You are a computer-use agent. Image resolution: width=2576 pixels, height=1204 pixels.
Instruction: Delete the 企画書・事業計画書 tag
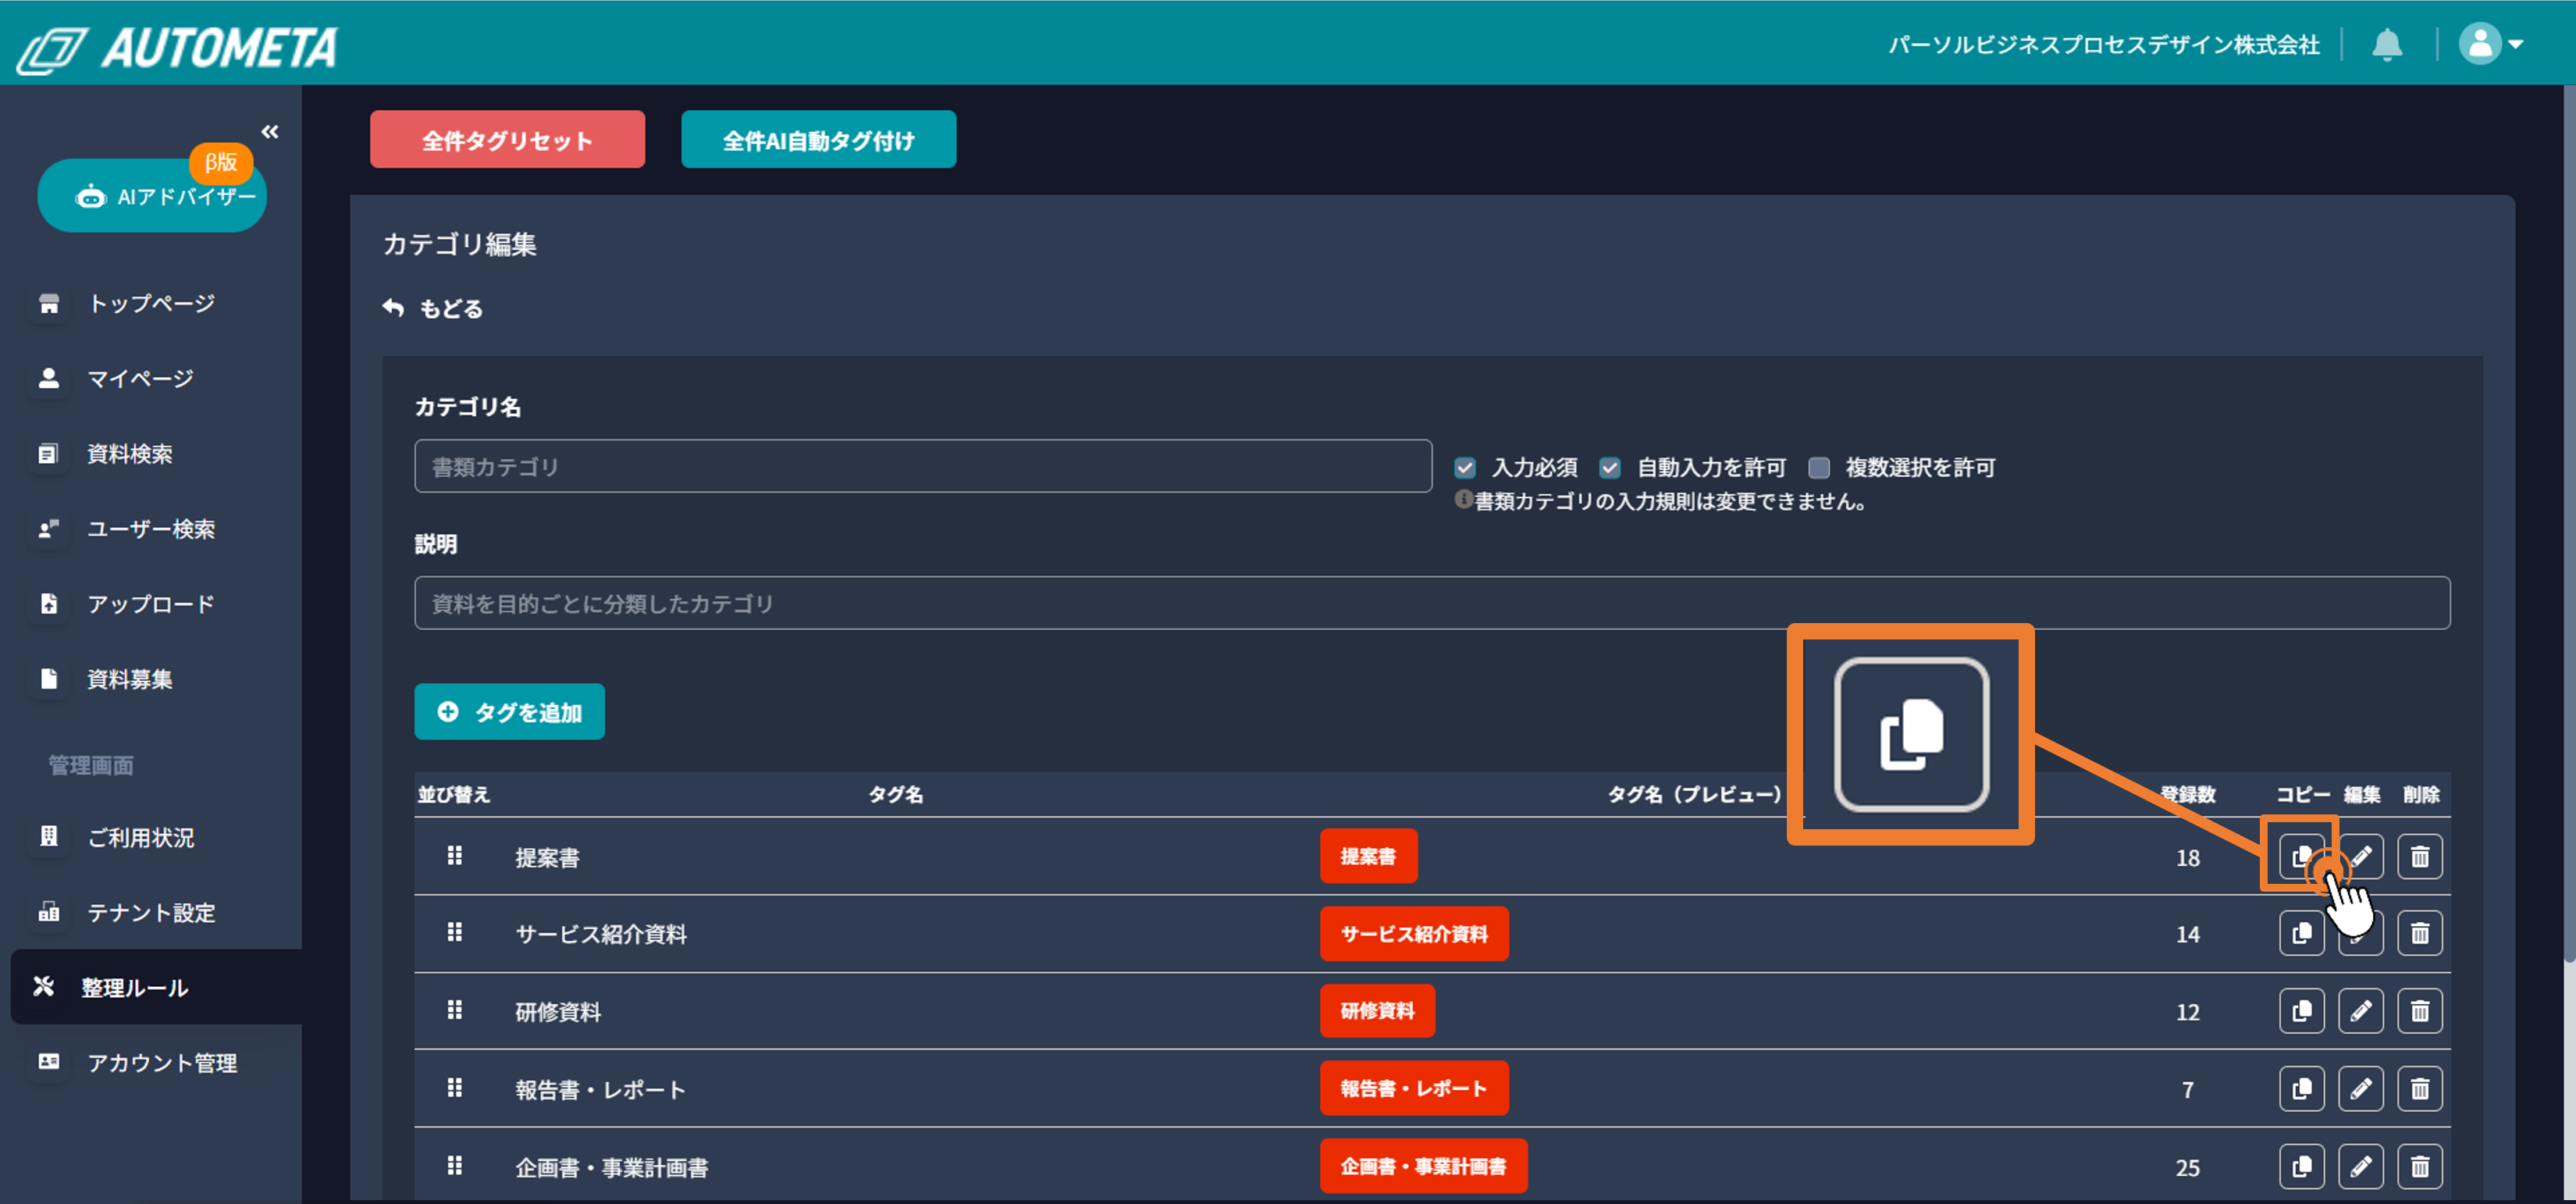pyautogui.click(x=2420, y=1166)
